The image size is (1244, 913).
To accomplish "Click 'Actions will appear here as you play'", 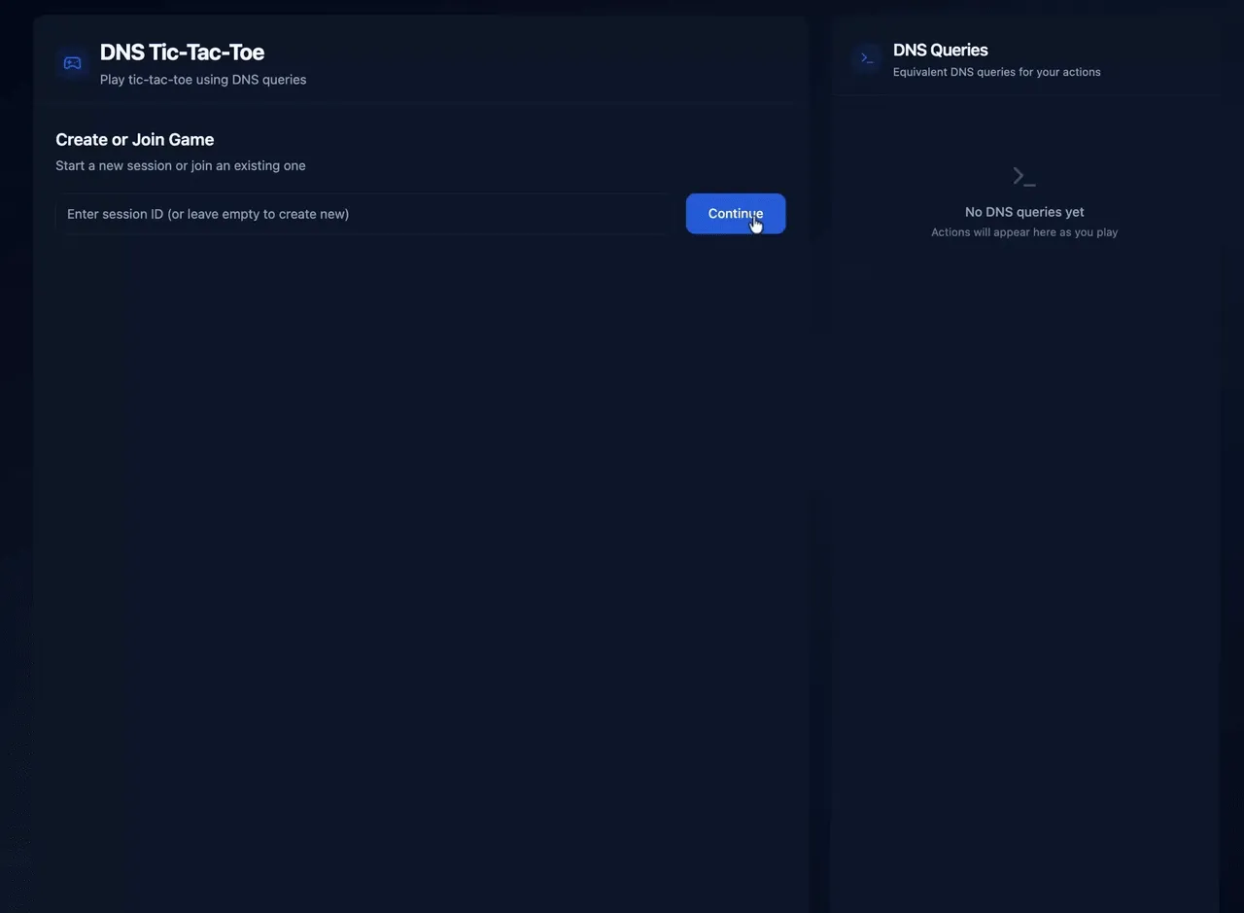I will 1023,233.
